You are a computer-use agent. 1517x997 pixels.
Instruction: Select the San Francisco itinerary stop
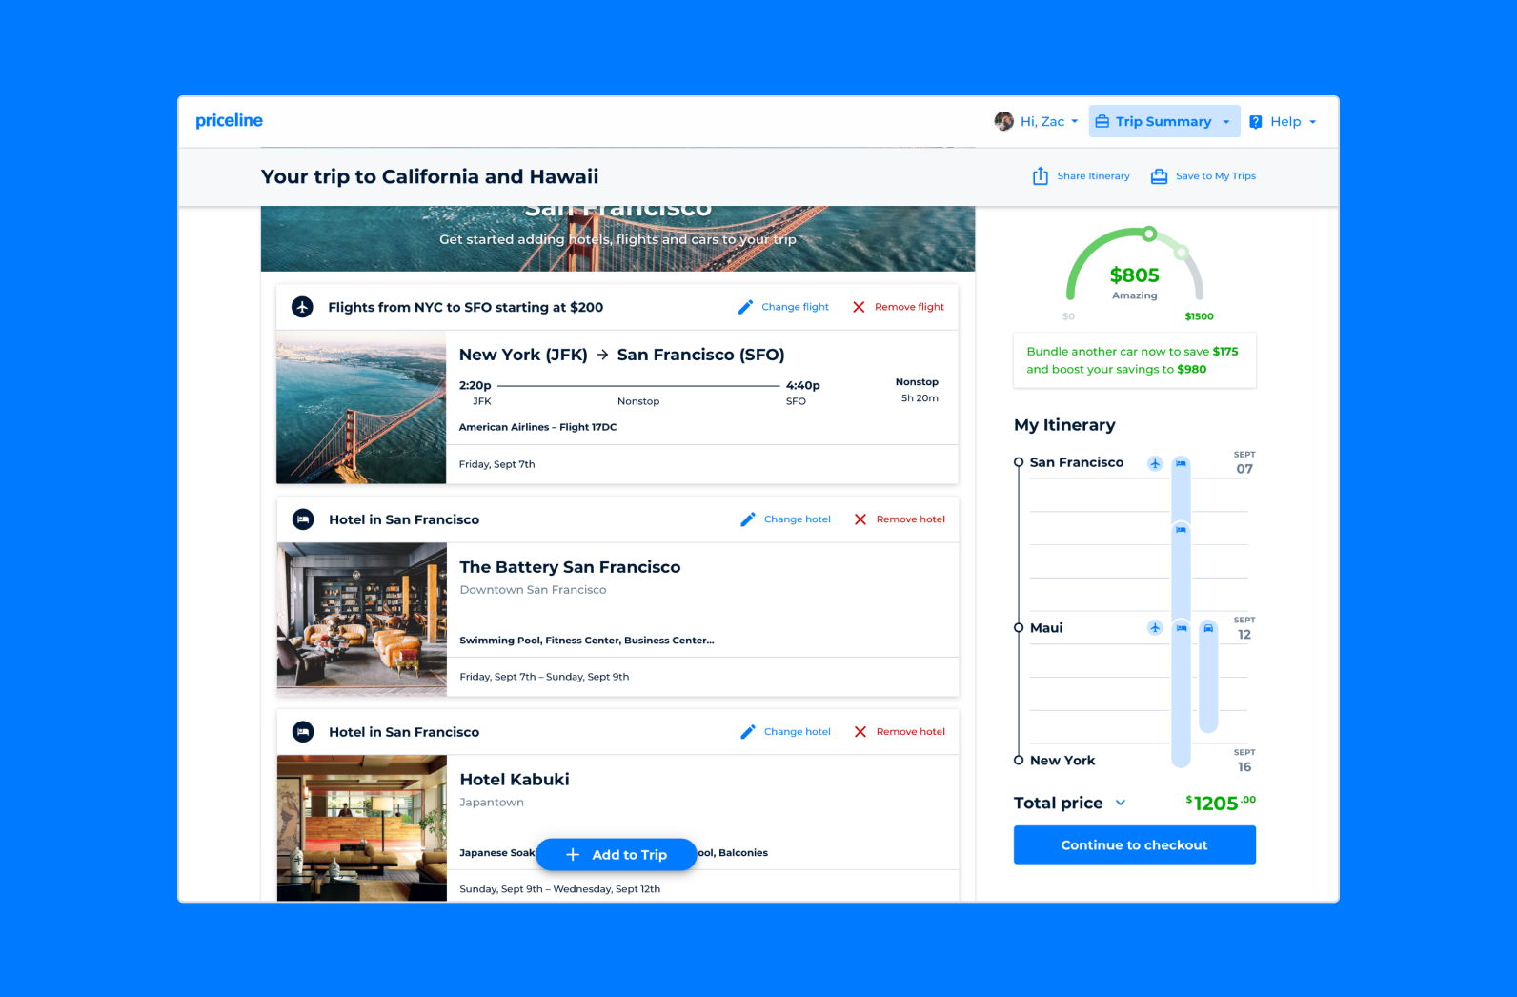(1077, 462)
